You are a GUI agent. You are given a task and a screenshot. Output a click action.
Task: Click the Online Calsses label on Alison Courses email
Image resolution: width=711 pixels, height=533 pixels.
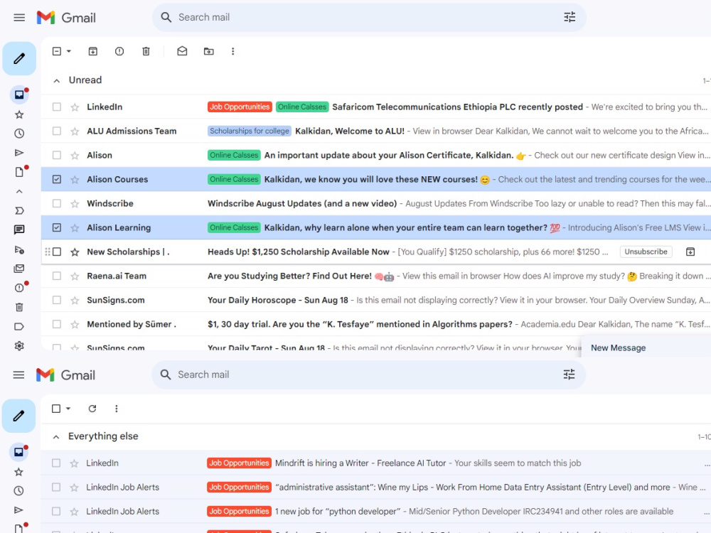coord(234,180)
